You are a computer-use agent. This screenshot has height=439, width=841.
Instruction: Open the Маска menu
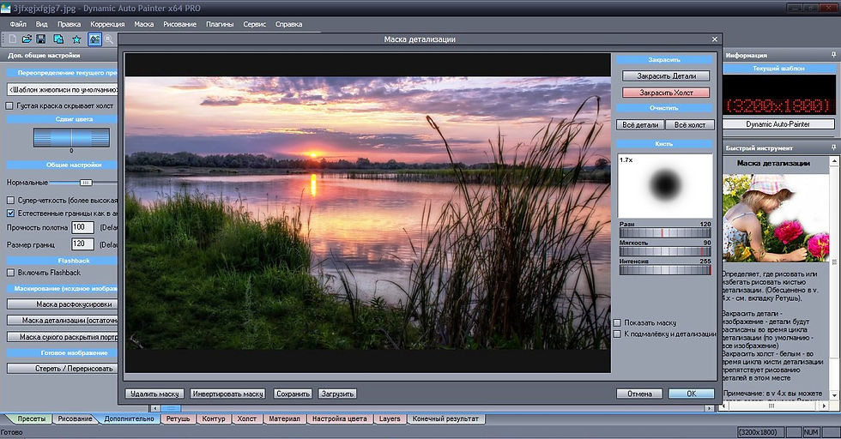144,24
